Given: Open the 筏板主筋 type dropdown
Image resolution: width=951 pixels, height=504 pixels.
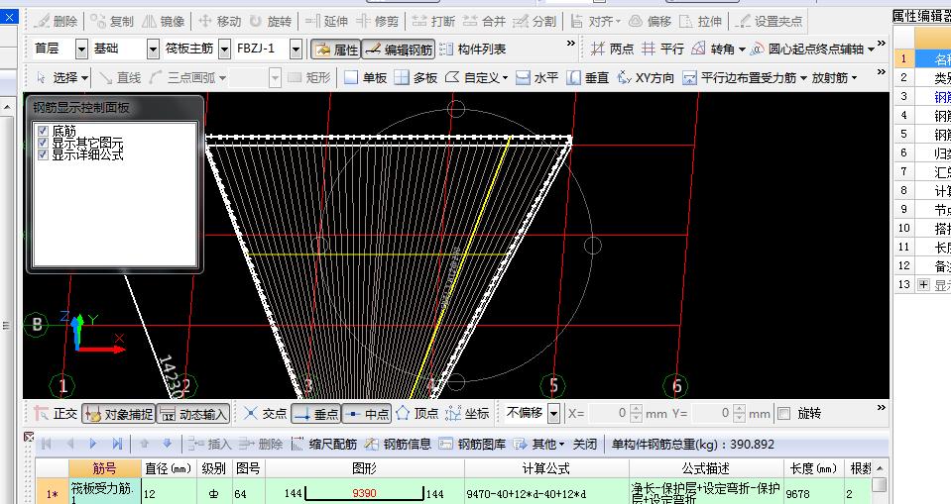Looking at the screenshot, I should click(224, 50).
